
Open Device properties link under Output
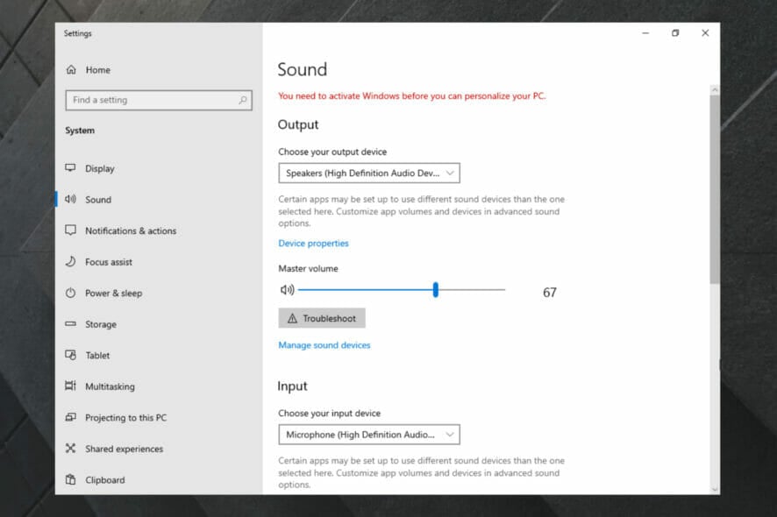(313, 243)
